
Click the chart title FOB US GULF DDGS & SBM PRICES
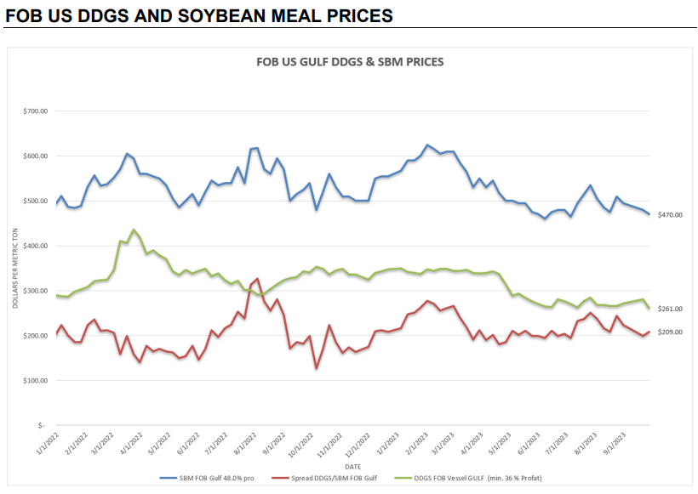pos(350,62)
